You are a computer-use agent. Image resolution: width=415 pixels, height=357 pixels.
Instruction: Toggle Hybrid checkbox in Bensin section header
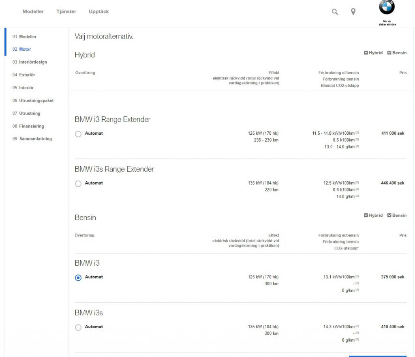pos(366,215)
